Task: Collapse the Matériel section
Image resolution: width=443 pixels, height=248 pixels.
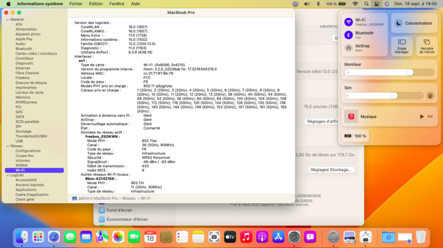Action: [8, 19]
